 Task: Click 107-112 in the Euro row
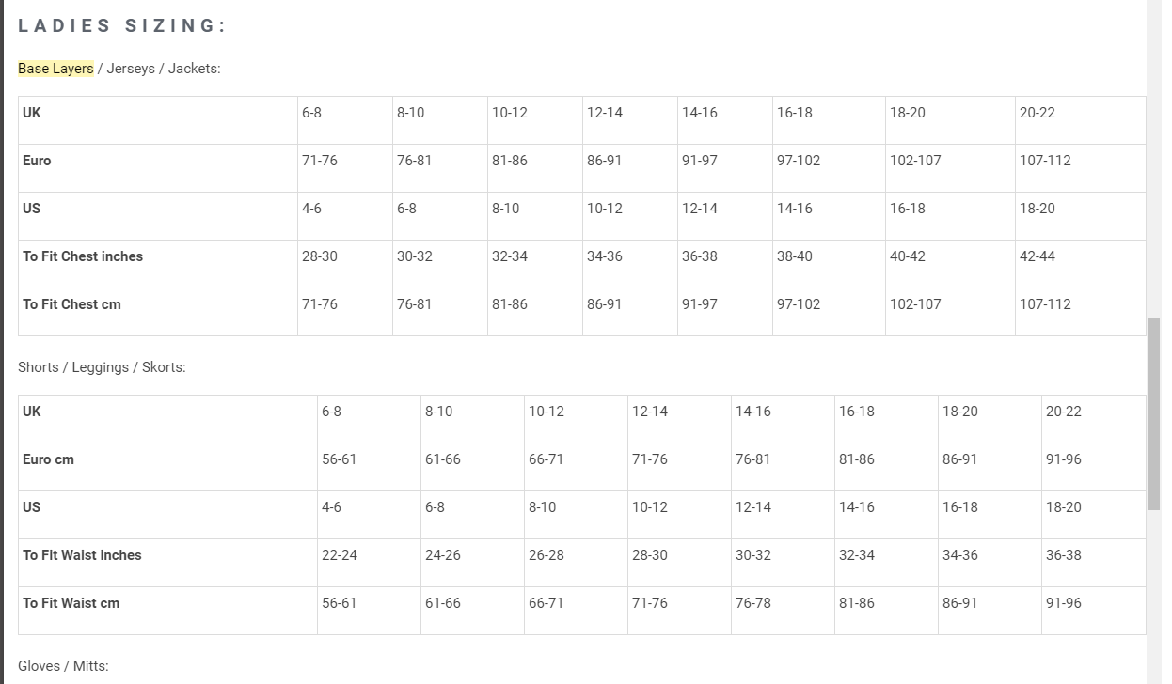click(1045, 161)
